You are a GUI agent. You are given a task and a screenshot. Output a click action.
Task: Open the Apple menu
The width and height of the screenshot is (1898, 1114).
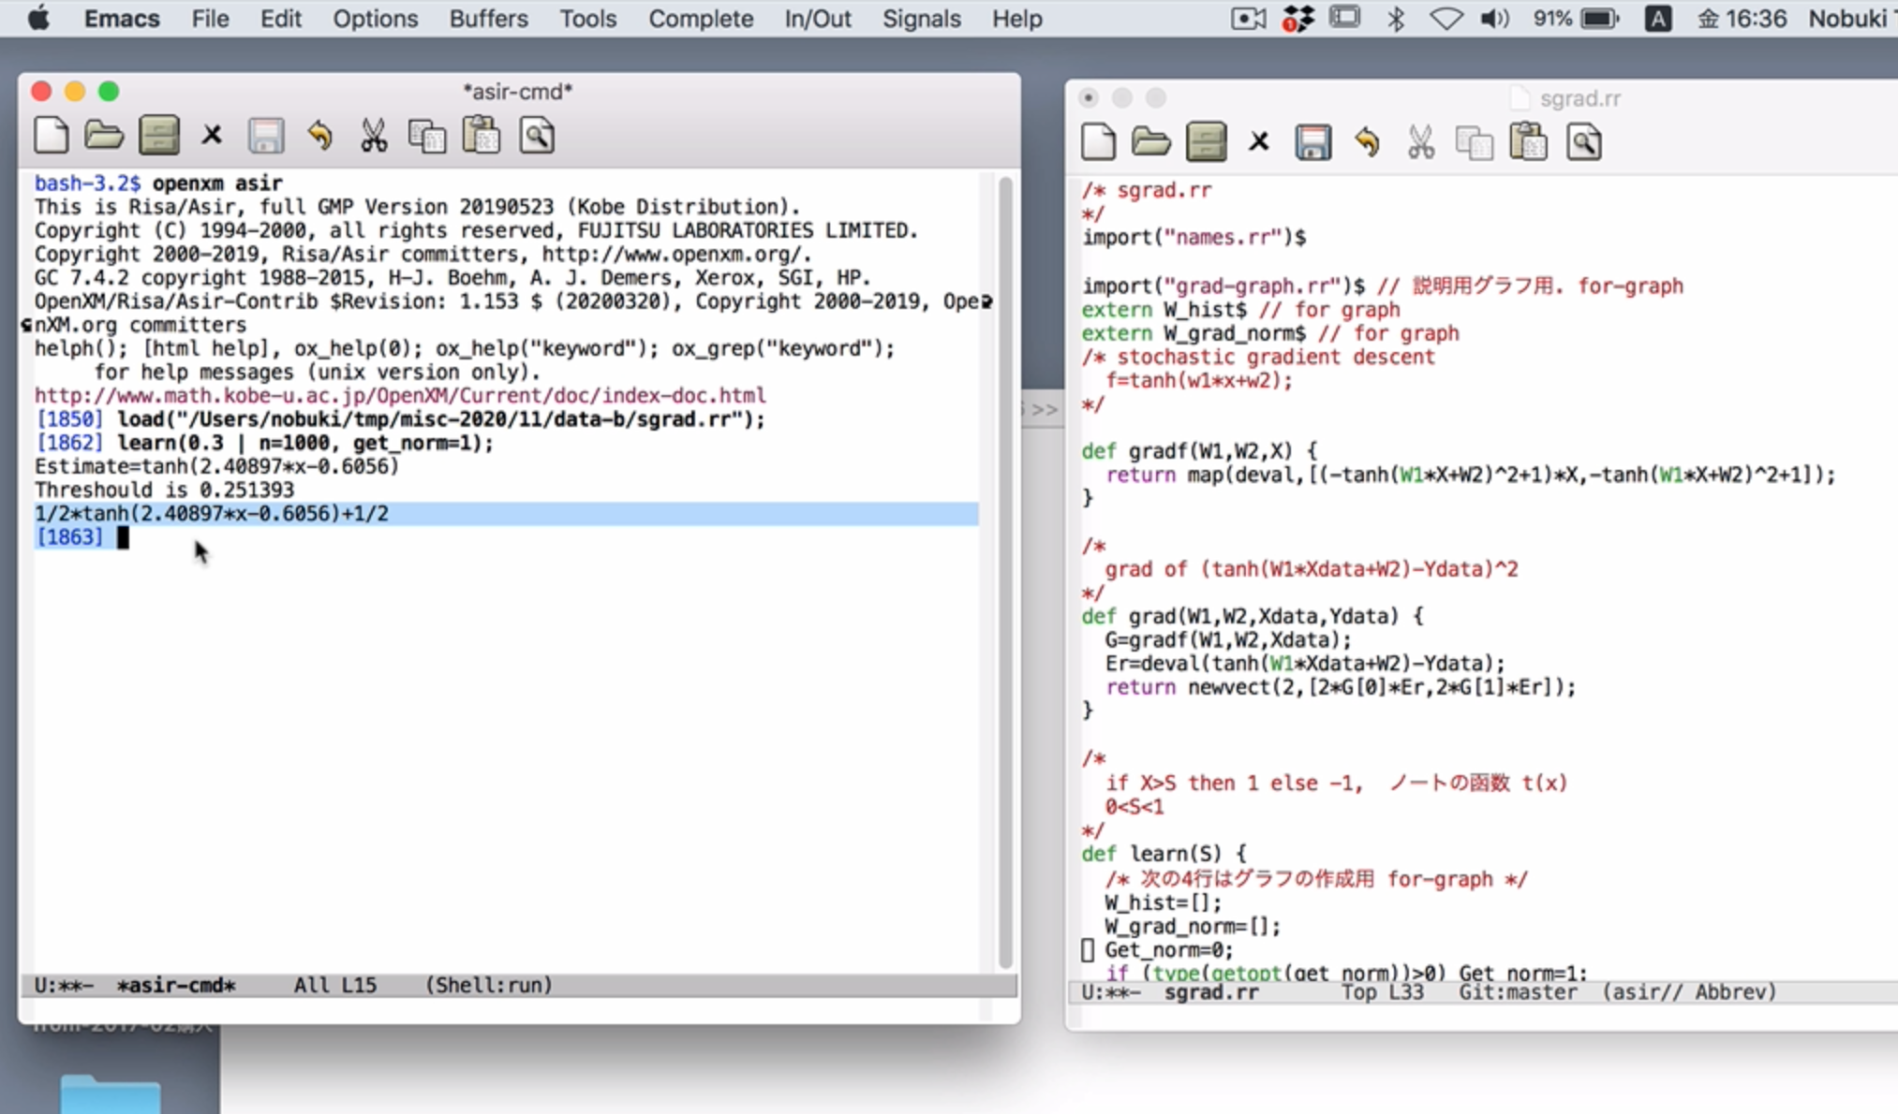point(38,19)
